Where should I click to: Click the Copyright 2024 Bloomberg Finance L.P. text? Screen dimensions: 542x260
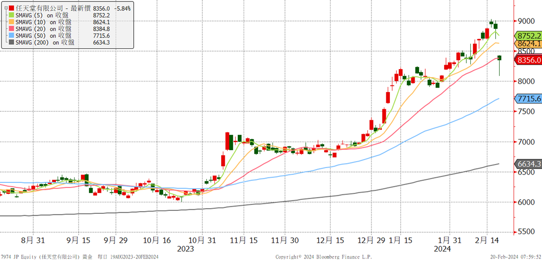324,257
